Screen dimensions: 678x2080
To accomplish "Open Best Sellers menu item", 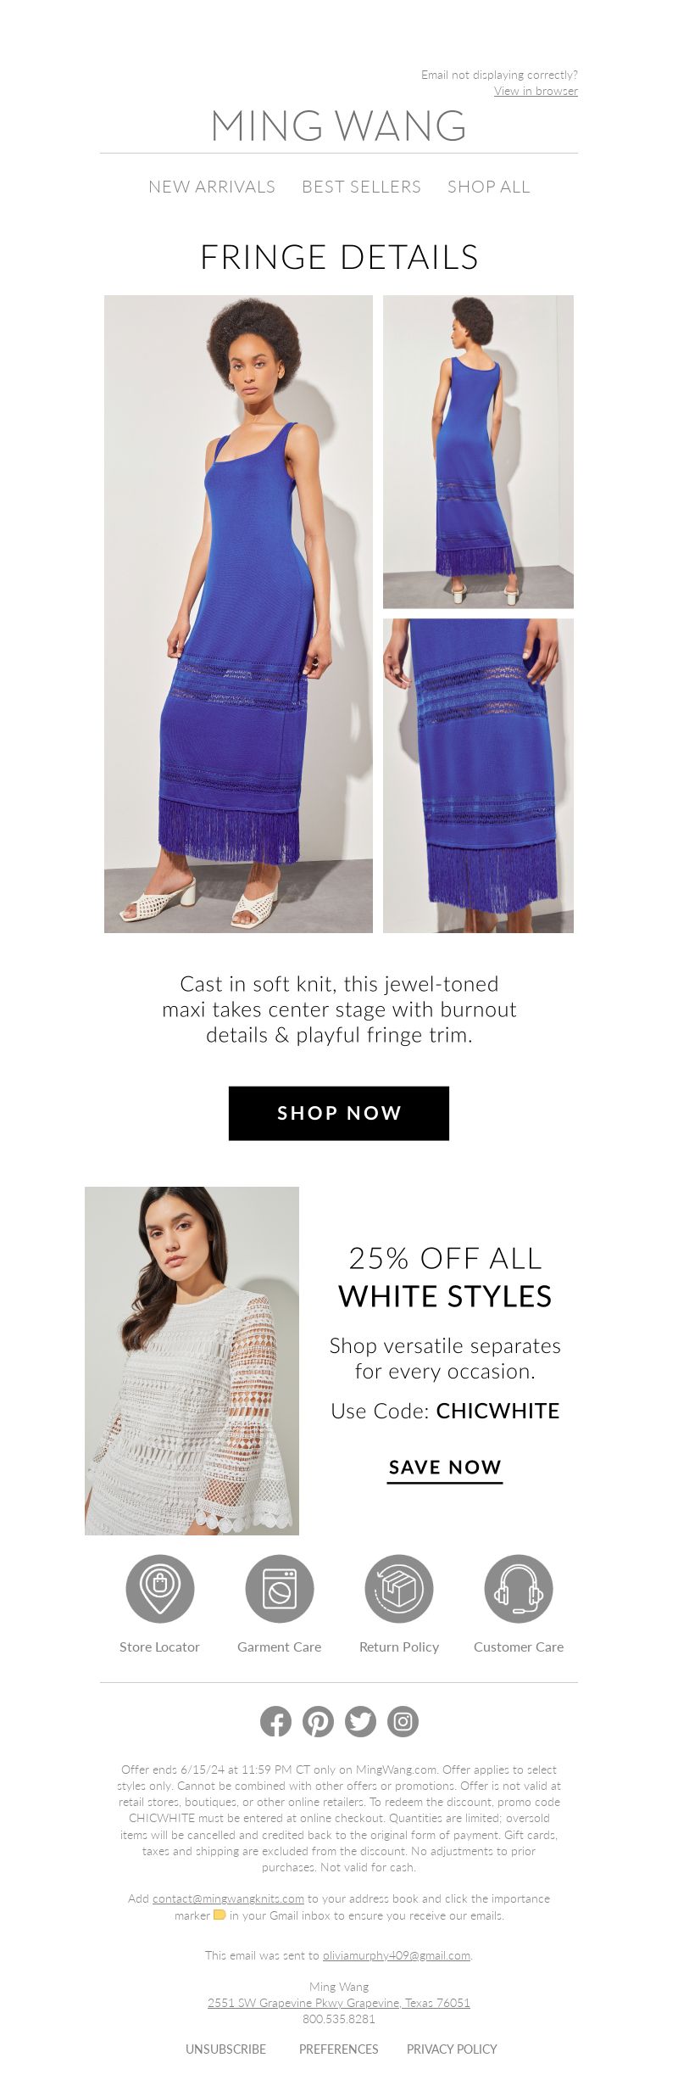I will pos(361,187).
